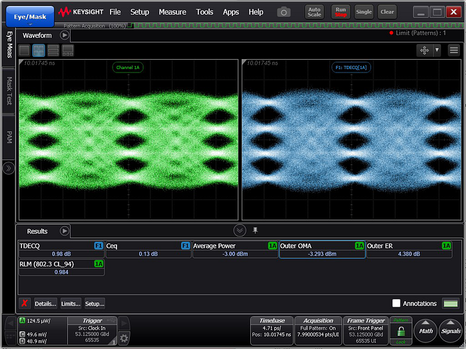466x349 pixels.
Task: Open the Math functions round button
Action: 426,330
